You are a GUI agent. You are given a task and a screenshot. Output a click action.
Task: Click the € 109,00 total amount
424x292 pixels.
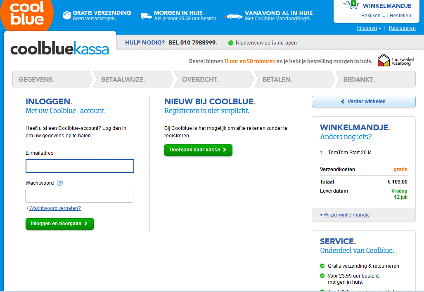pos(397,182)
